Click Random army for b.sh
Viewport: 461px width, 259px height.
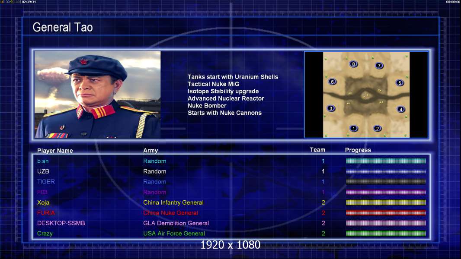tap(155, 161)
